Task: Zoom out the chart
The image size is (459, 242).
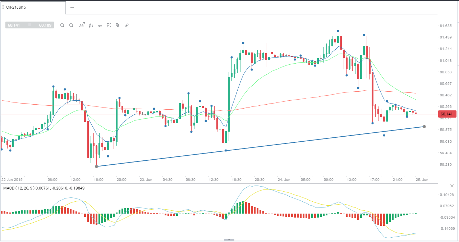Action: (62, 25)
